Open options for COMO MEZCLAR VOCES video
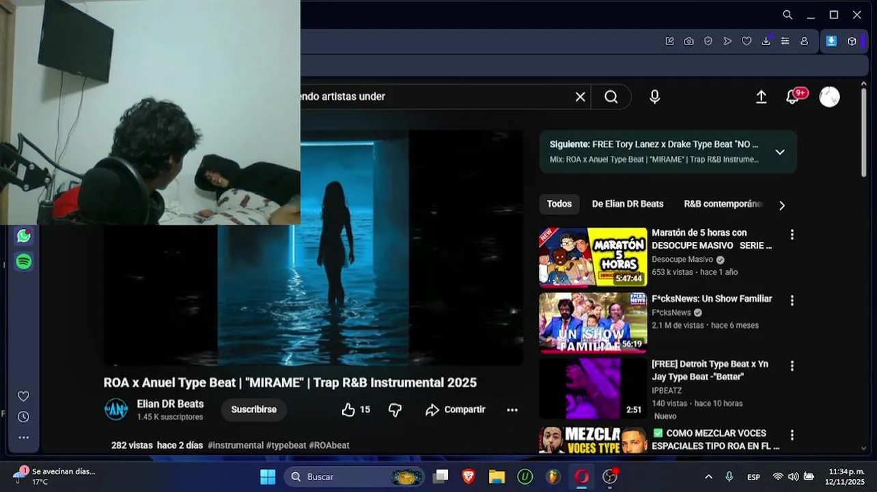The width and height of the screenshot is (877, 492). pos(792,435)
